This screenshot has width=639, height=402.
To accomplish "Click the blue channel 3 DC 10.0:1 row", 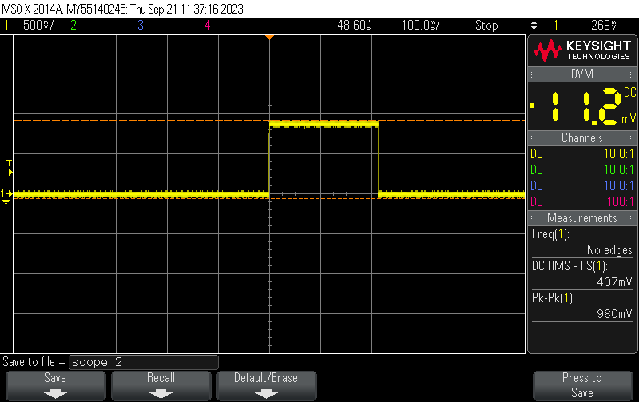I will 582,186.
